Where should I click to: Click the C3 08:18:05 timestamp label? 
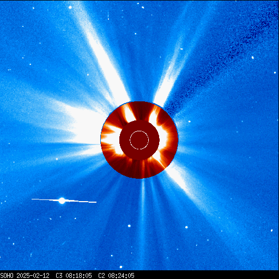click(74, 276)
